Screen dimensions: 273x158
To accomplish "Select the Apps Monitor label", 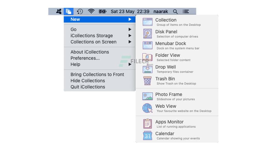I will pyautogui.click(x=169, y=122).
